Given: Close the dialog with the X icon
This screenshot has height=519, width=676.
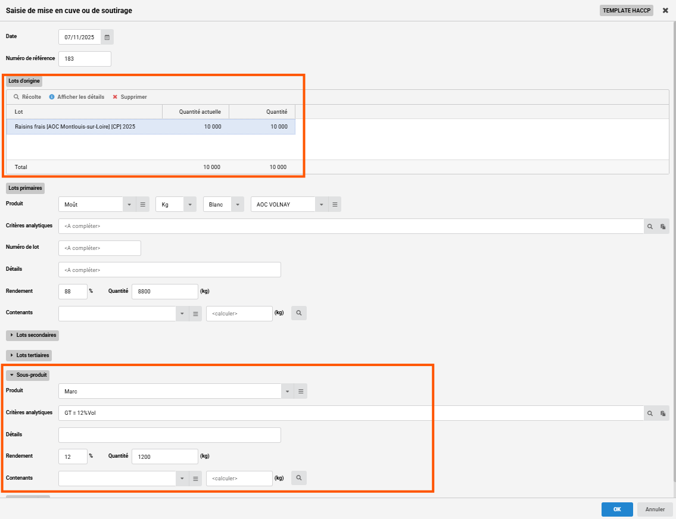Looking at the screenshot, I should [x=665, y=10].
